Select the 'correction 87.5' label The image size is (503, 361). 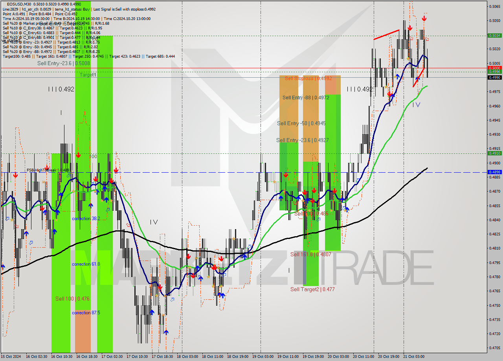(86, 313)
